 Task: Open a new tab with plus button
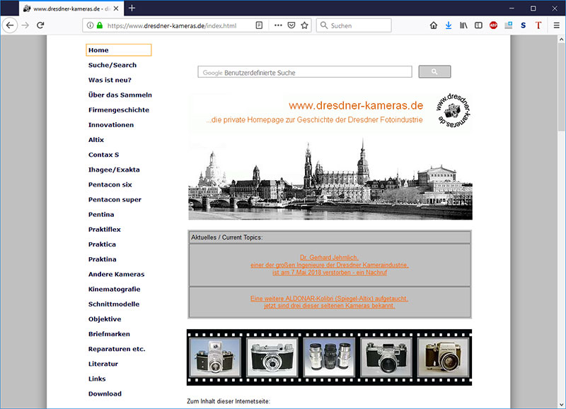tap(132, 8)
